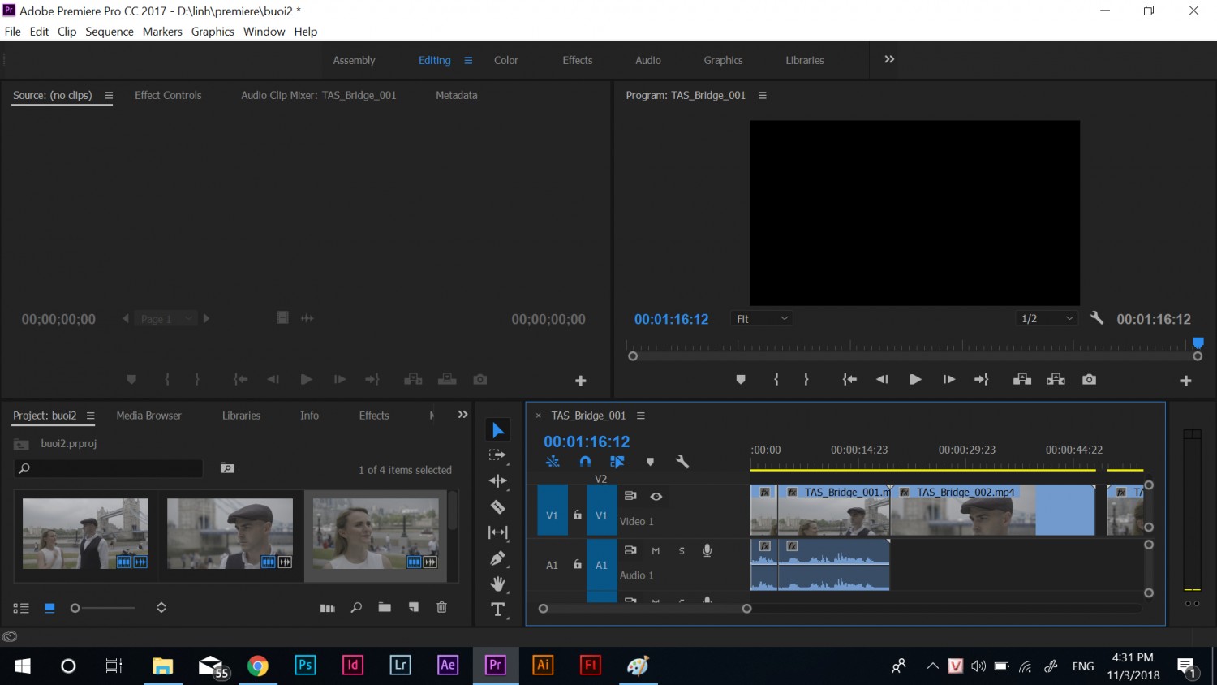
Task: Open timeline display settings wrench
Action: click(682, 462)
